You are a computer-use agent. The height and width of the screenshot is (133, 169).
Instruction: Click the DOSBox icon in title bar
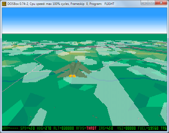pyautogui.click(x=4, y=4)
